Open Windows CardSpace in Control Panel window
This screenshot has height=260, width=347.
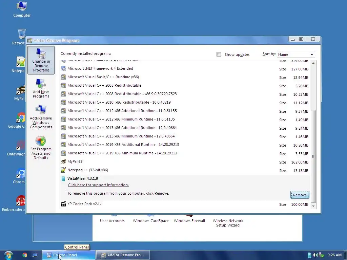coord(151,221)
